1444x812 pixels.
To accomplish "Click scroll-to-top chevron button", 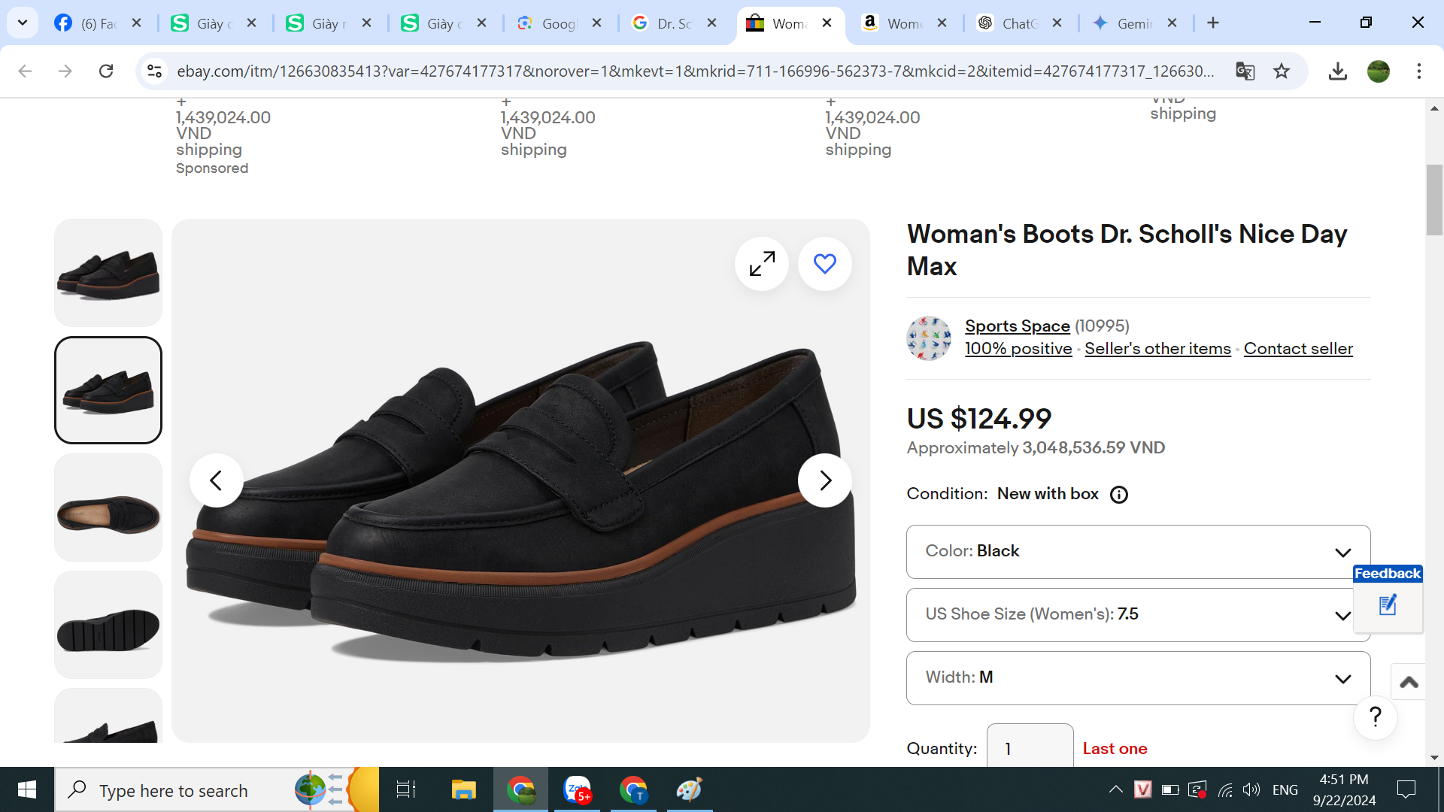I will (x=1409, y=682).
